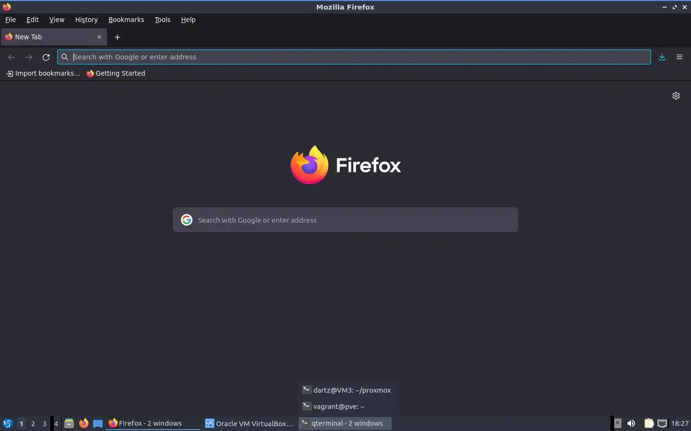Open the LXQt application menu

click(x=7, y=423)
